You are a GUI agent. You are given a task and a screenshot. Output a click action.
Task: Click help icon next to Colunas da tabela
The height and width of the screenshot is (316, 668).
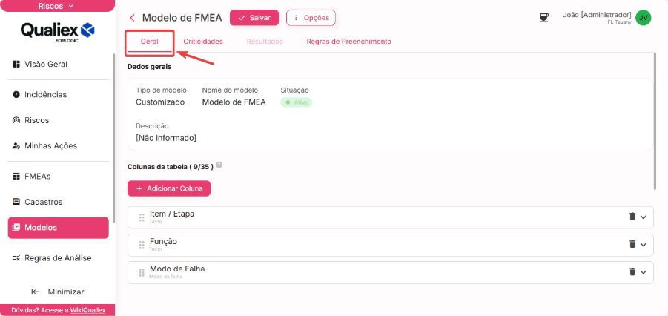point(219,165)
